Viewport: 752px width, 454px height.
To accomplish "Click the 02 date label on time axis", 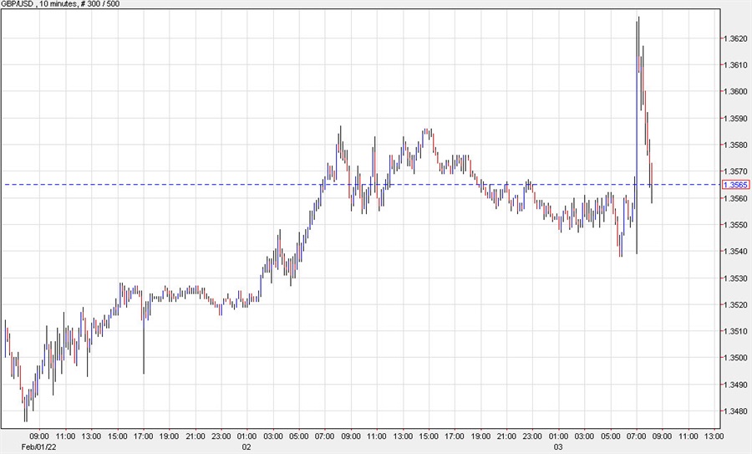I will point(246,447).
